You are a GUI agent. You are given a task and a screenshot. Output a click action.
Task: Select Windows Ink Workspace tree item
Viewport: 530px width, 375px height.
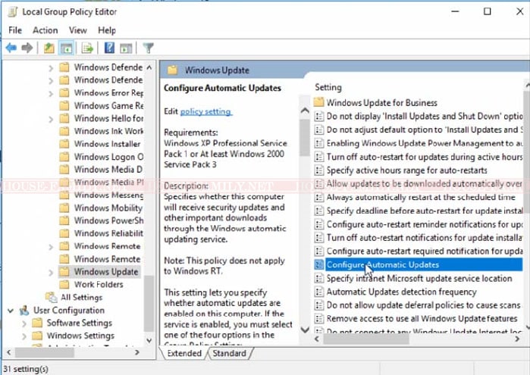pos(108,131)
